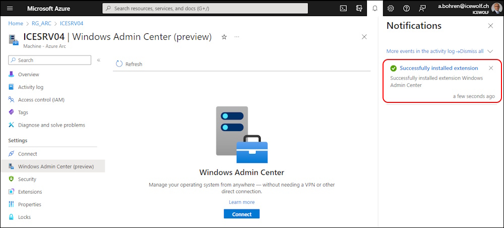Open the Azure portal hamburger menu
Viewport: 504px width, 228px height.
click(10, 9)
